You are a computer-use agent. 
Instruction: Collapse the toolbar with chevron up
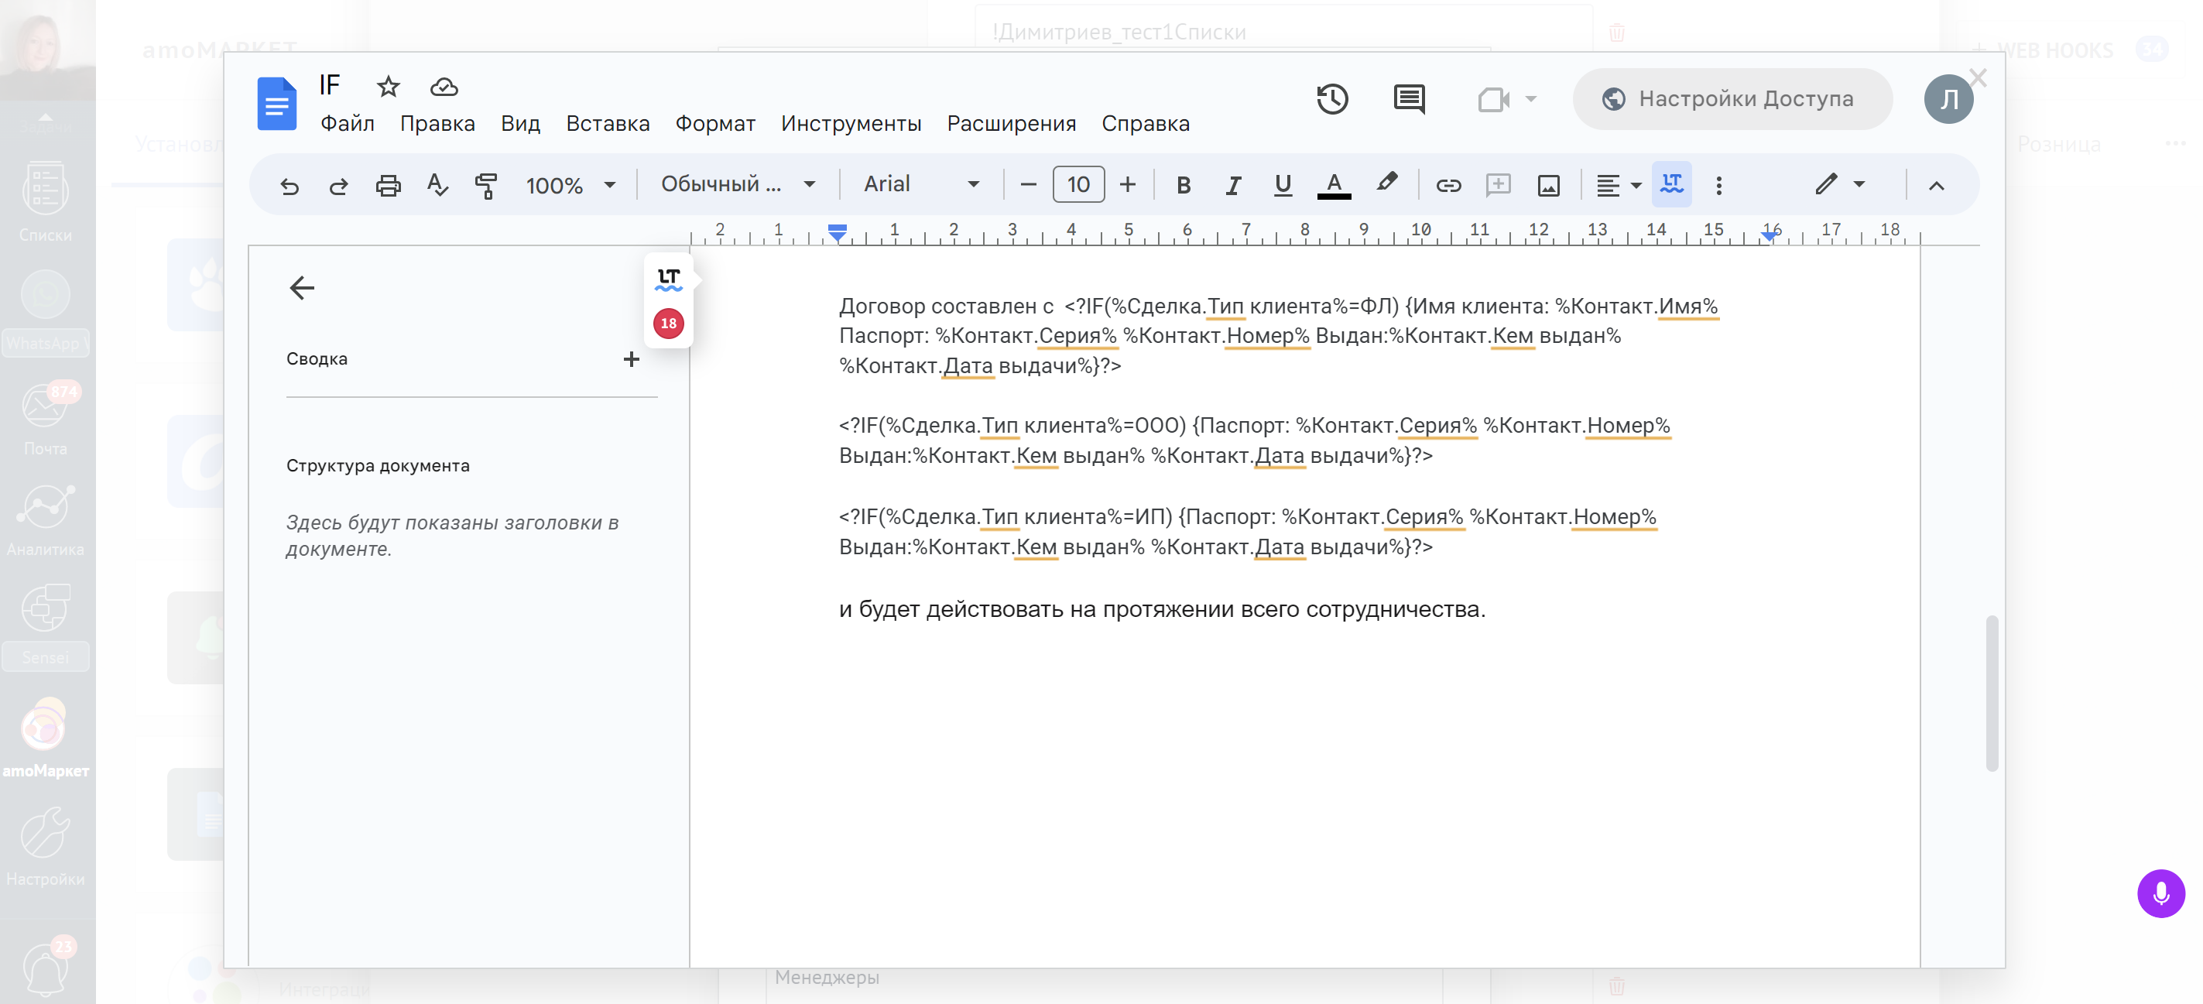[x=1936, y=186]
